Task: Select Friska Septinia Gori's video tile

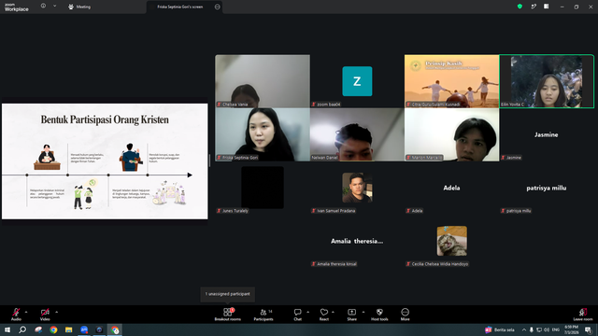Action: click(263, 134)
